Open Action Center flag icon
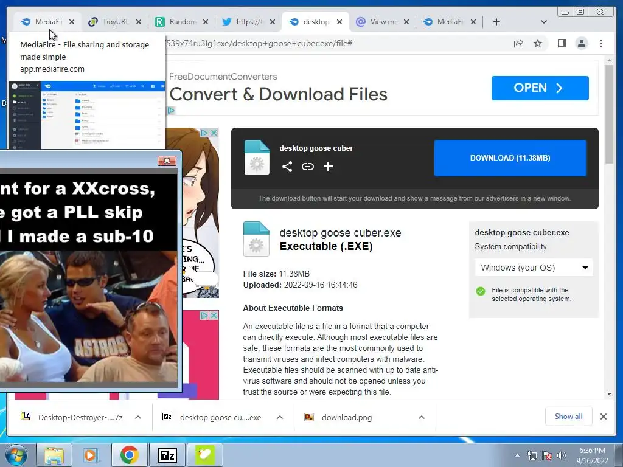The height and width of the screenshot is (467, 623). [x=547, y=455]
